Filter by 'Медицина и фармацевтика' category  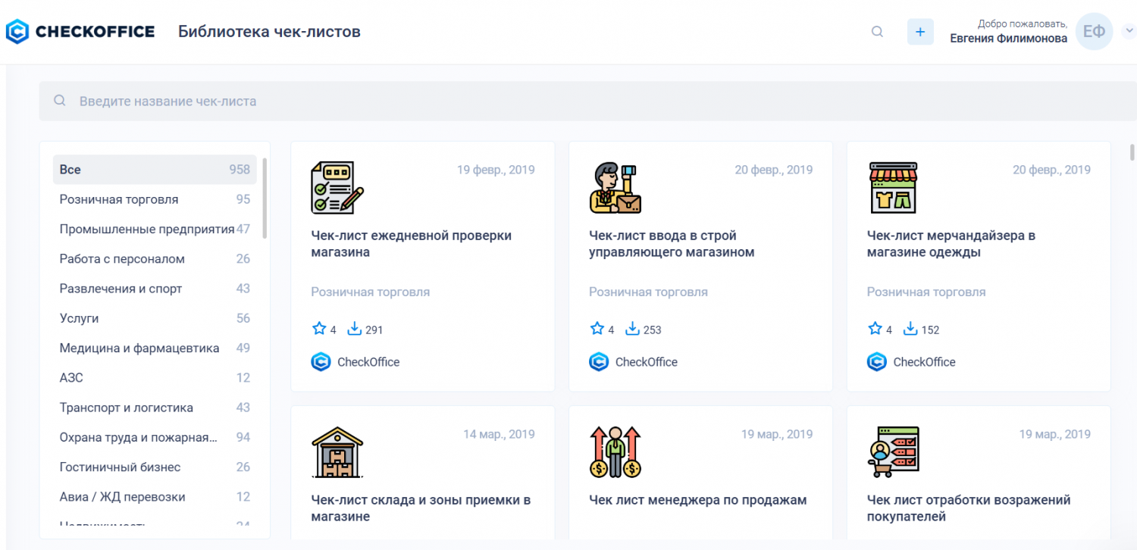point(139,348)
